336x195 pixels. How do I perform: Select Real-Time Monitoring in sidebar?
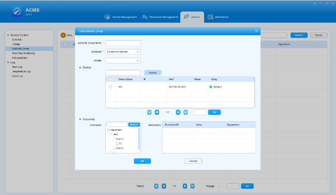click(x=23, y=53)
